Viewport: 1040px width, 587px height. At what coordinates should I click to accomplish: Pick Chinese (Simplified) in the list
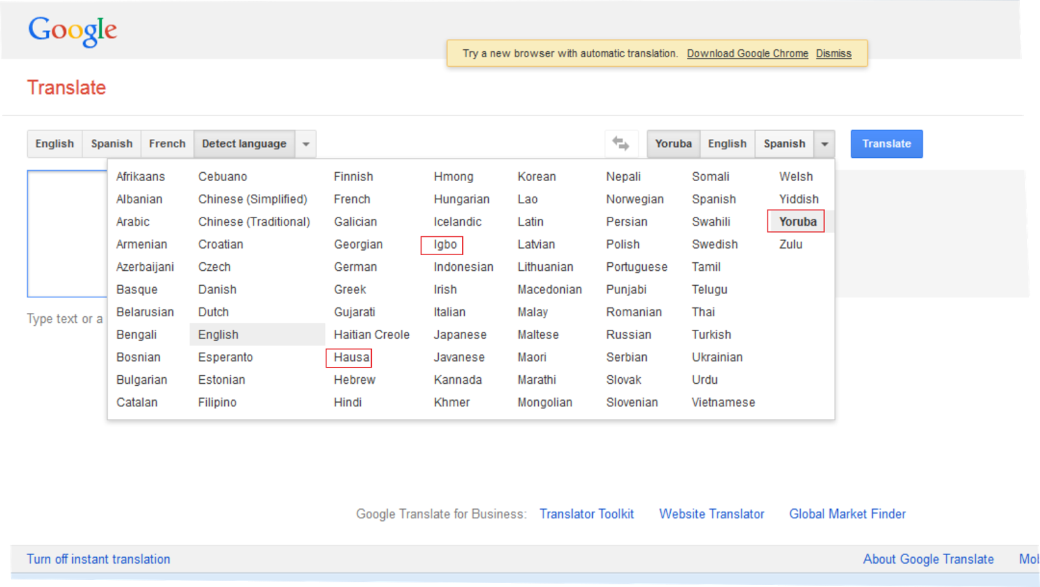(253, 199)
